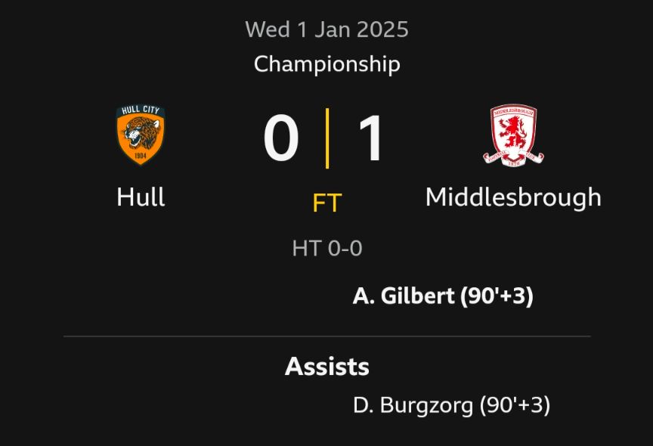Click the horizontal separator above Assists
653x446 pixels.
(x=327, y=336)
